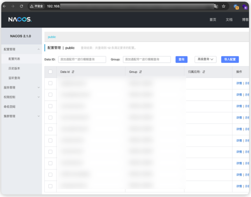Open 详情 link in second row
The image size is (251, 197).
coord(239,95)
